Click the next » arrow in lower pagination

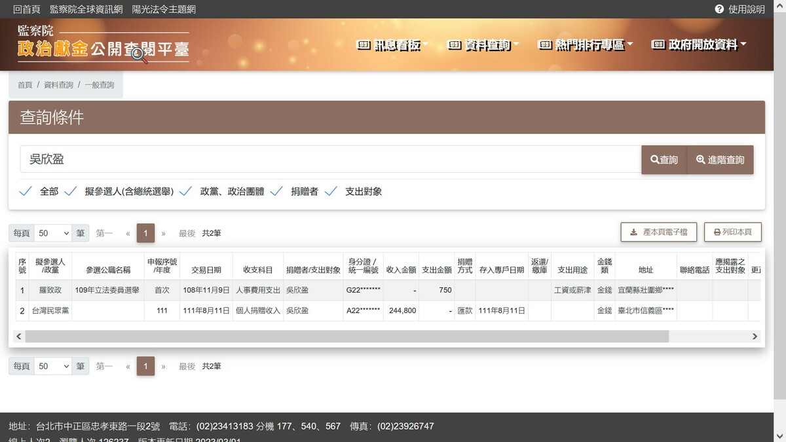click(164, 366)
